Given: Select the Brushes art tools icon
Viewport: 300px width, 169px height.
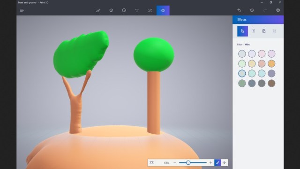Looking at the screenshot, I should point(98,10).
